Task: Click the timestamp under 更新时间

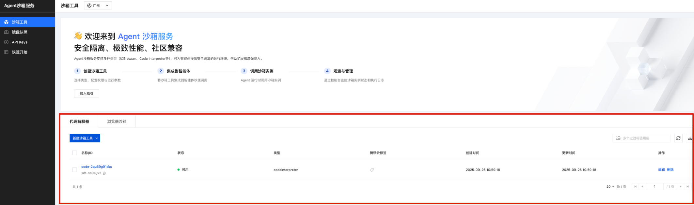Action: point(579,170)
